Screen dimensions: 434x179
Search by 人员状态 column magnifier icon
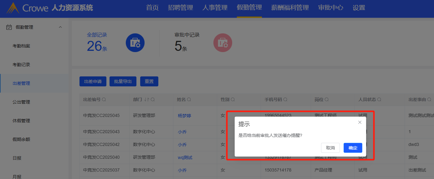coord(379,99)
